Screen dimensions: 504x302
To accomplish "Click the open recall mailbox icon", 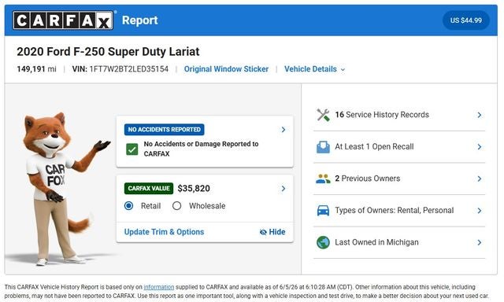I will [323, 147].
